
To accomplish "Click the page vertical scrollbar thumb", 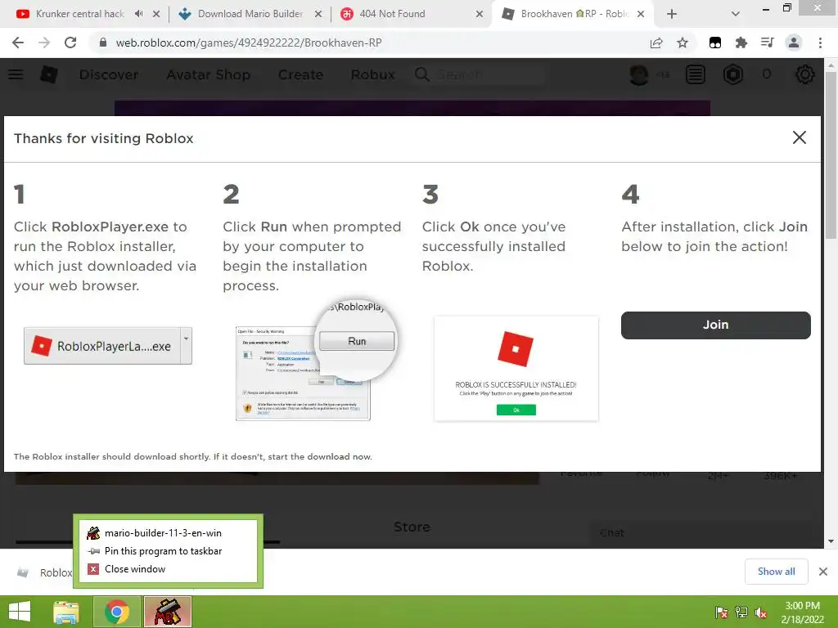I will [x=831, y=155].
